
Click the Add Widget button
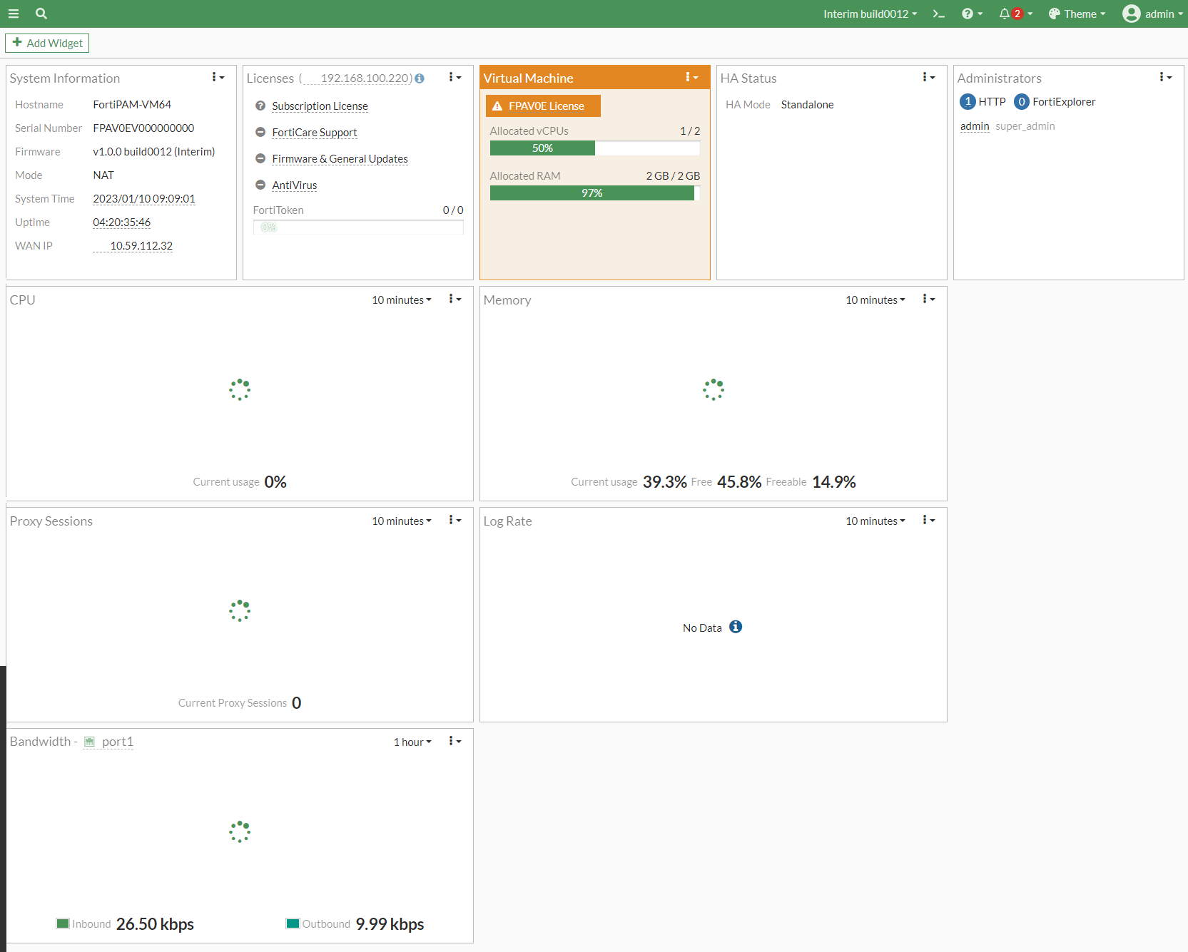(47, 43)
